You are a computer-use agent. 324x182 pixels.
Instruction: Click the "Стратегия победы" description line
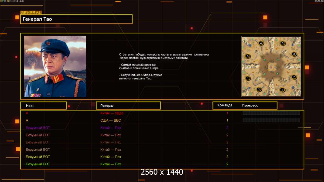pos(164,55)
